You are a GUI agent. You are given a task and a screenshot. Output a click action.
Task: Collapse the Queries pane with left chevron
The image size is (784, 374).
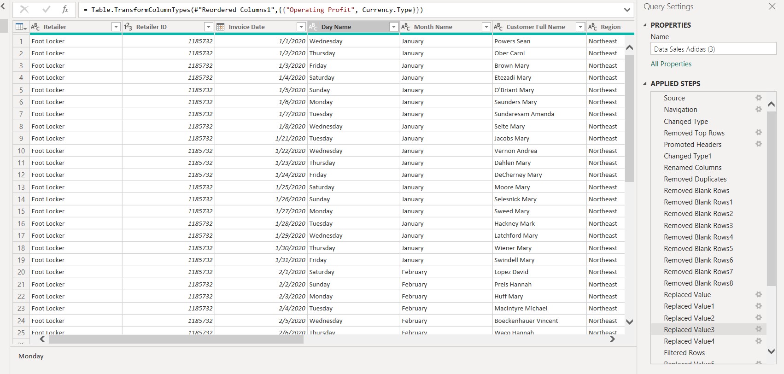click(x=3, y=6)
